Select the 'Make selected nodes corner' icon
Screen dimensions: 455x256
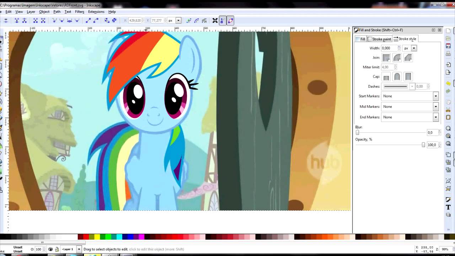(54, 20)
